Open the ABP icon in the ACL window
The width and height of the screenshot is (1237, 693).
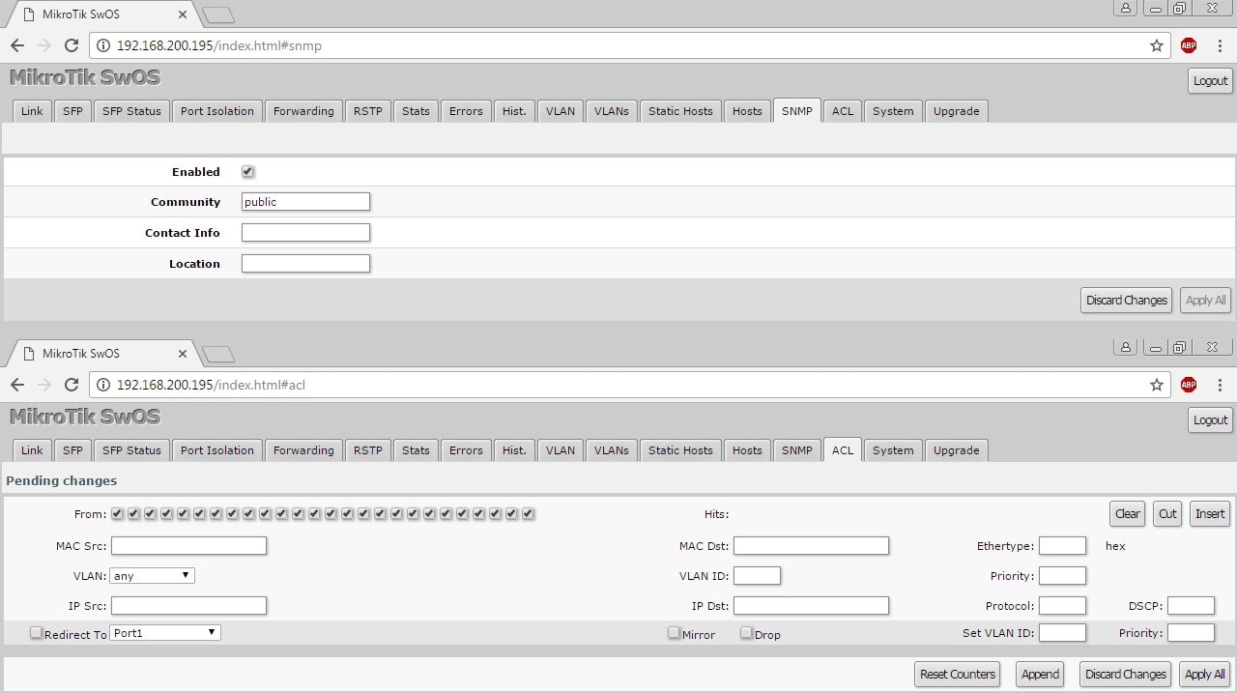(x=1188, y=385)
